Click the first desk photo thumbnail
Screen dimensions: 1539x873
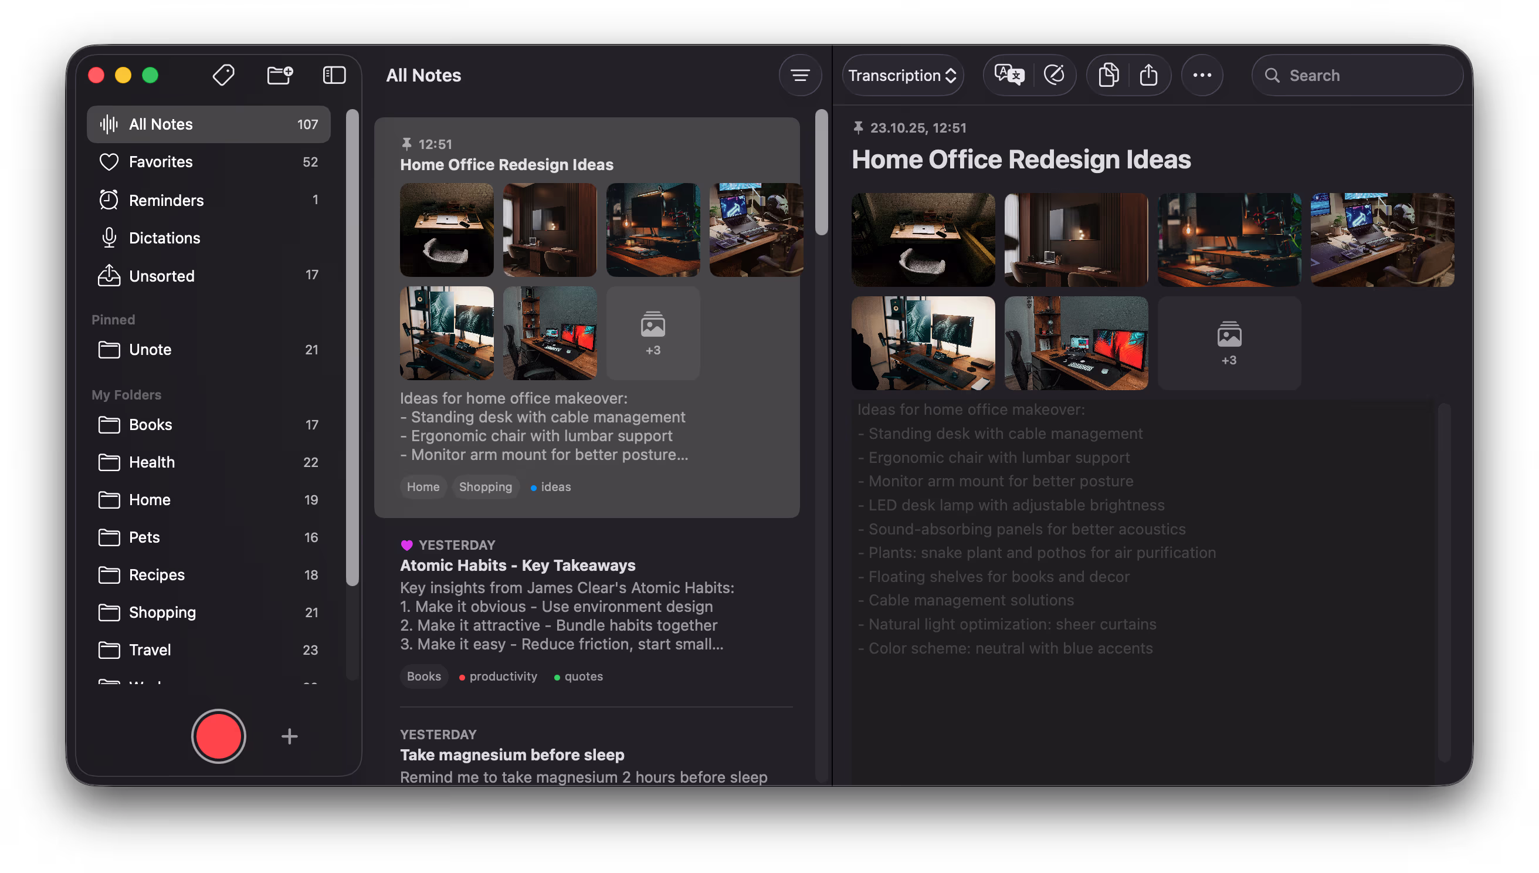447,230
